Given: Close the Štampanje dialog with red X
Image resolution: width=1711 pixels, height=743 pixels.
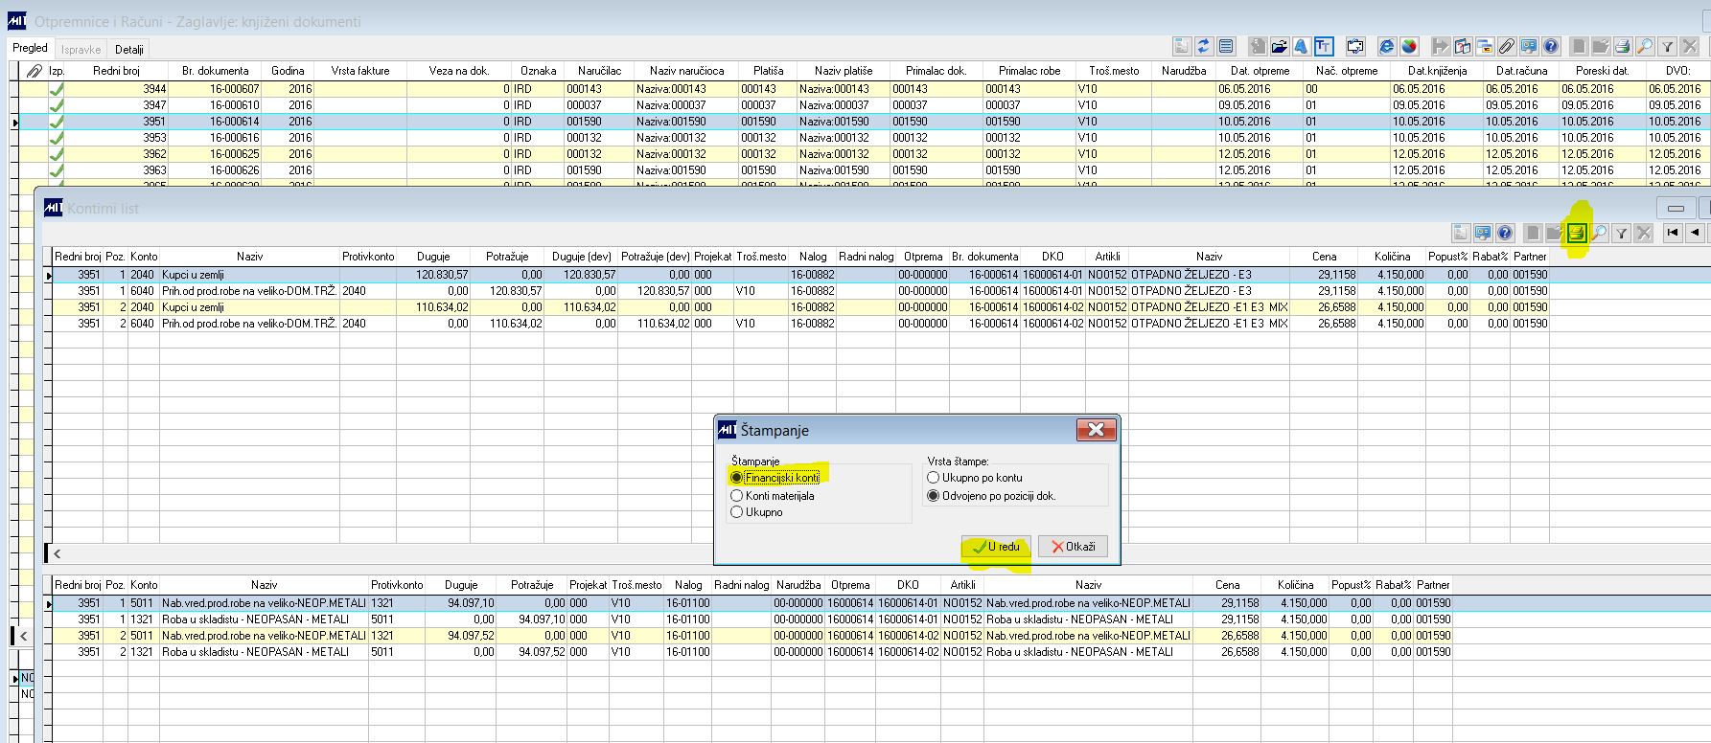Looking at the screenshot, I should 1096,430.
